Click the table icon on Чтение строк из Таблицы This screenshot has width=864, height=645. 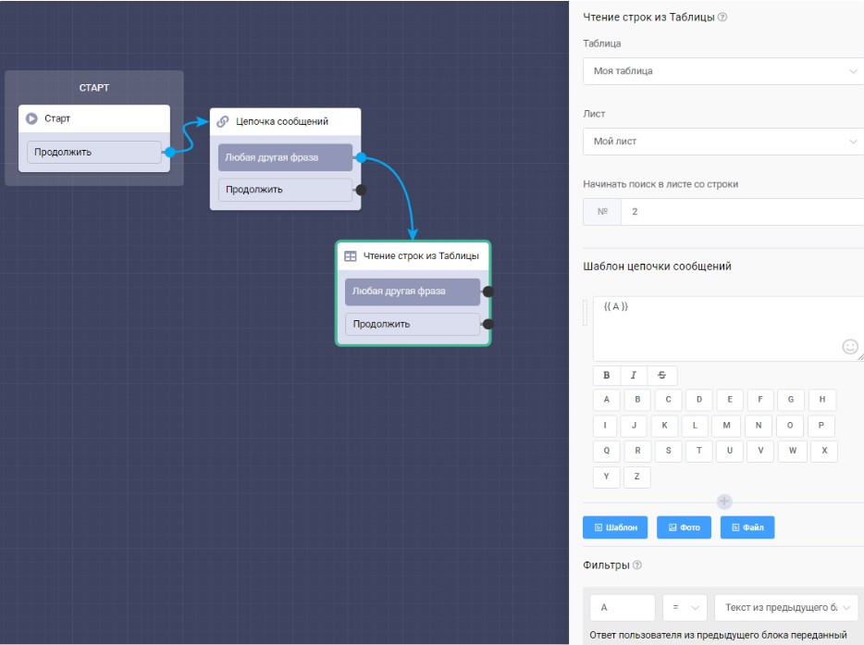coord(351,256)
